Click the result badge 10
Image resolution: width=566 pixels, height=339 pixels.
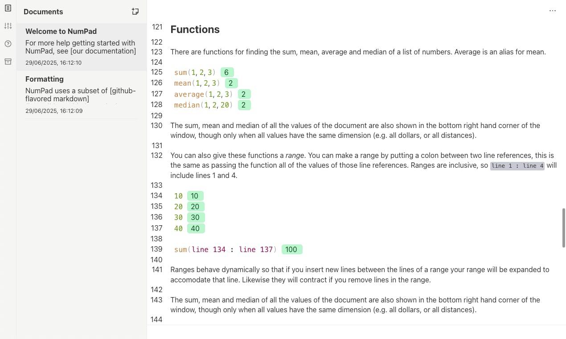point(195,196)
